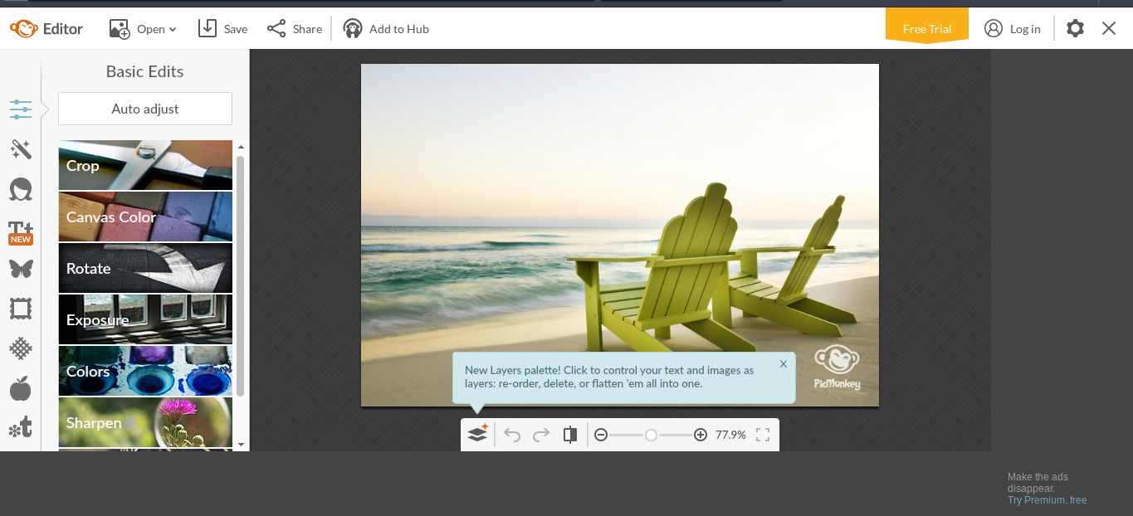Dismiss the Layers palette tooltip

click(x=783, y=363)
